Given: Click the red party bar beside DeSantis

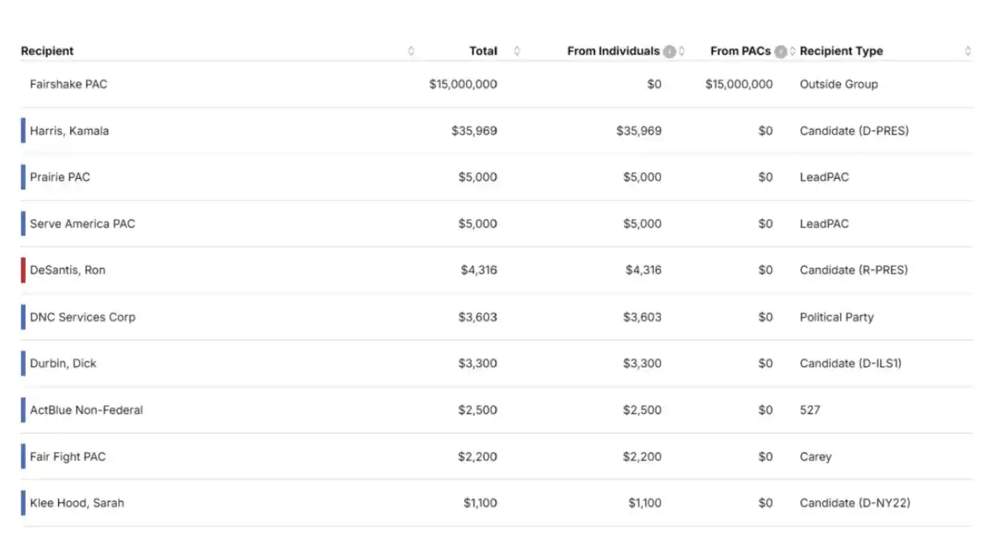Looking at the screenshot, I should pos(23,270).
